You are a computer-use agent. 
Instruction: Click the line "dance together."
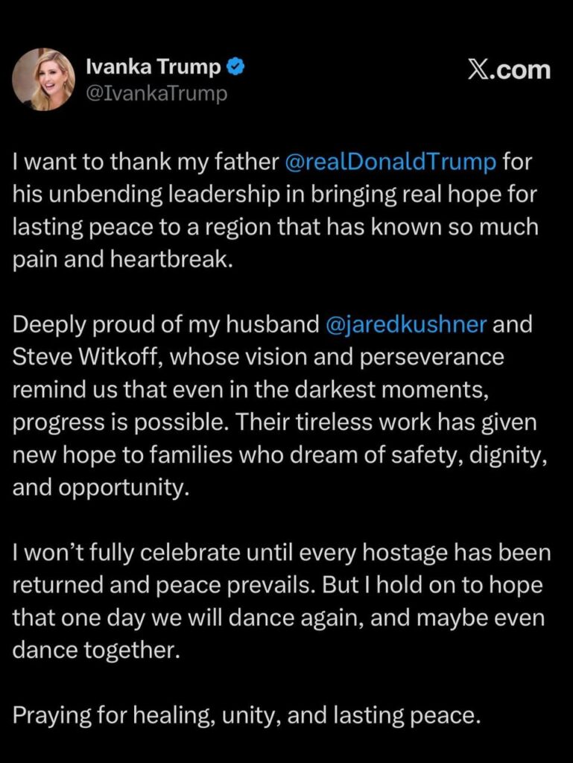(96, 650)
